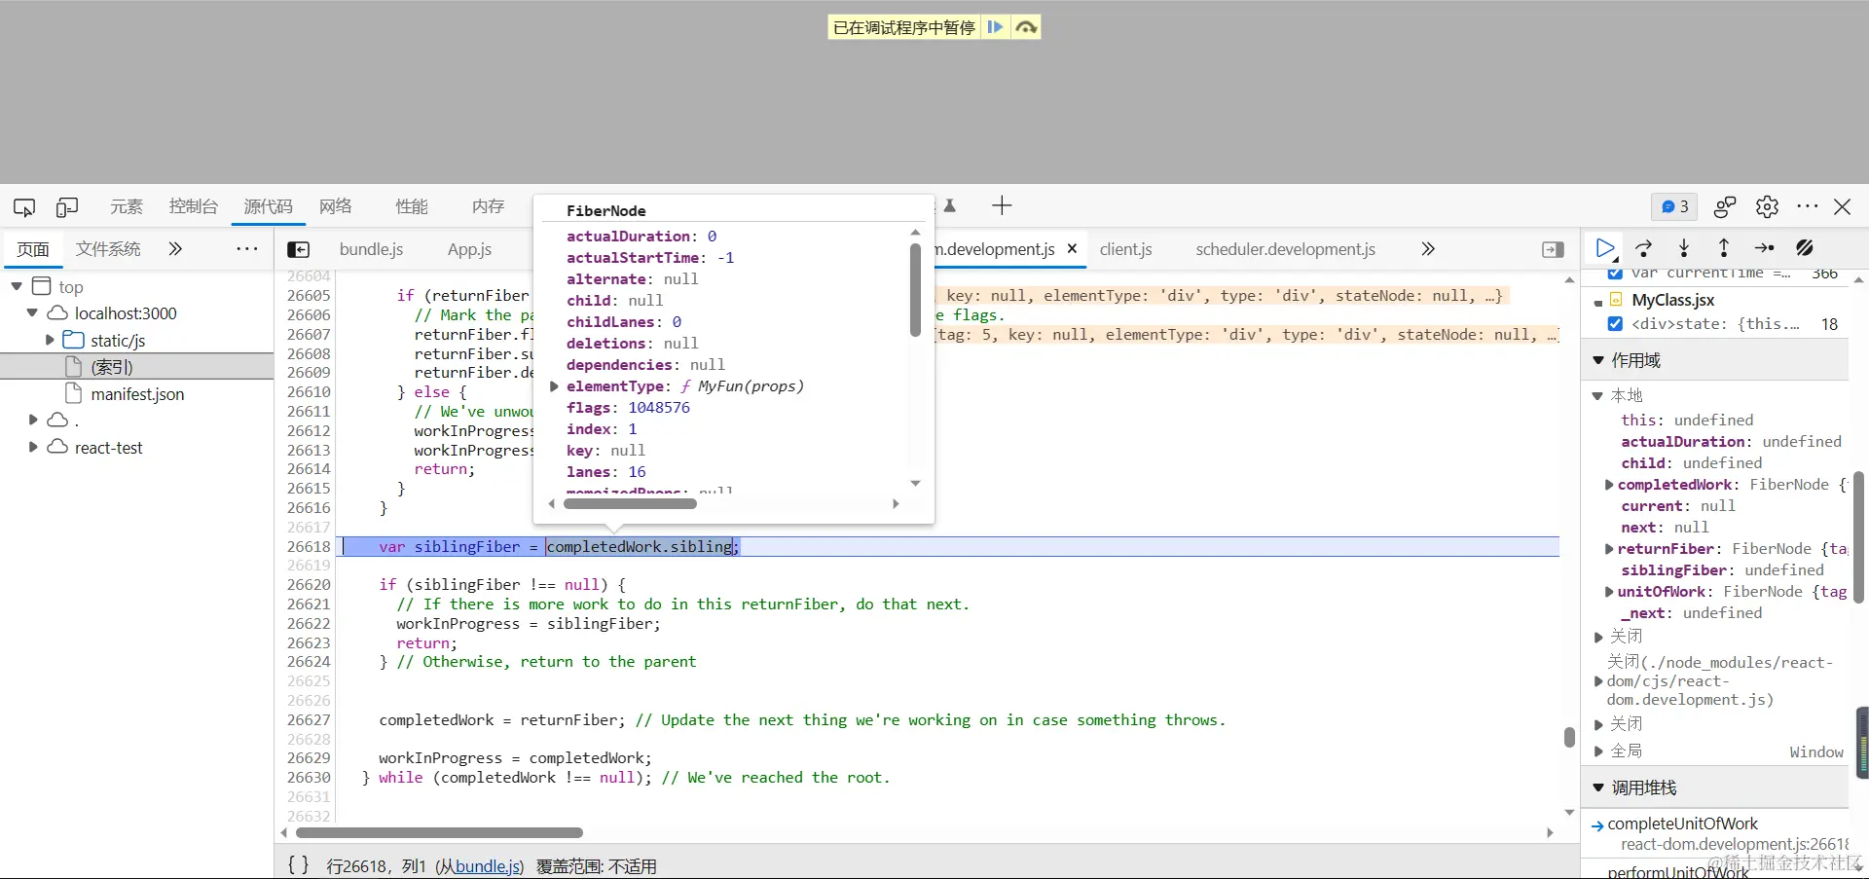Screen dimensions: 1869x879
Task: Switch to the 源代码 panel tab
Action: pyautogui.click(x=268, y=206)
